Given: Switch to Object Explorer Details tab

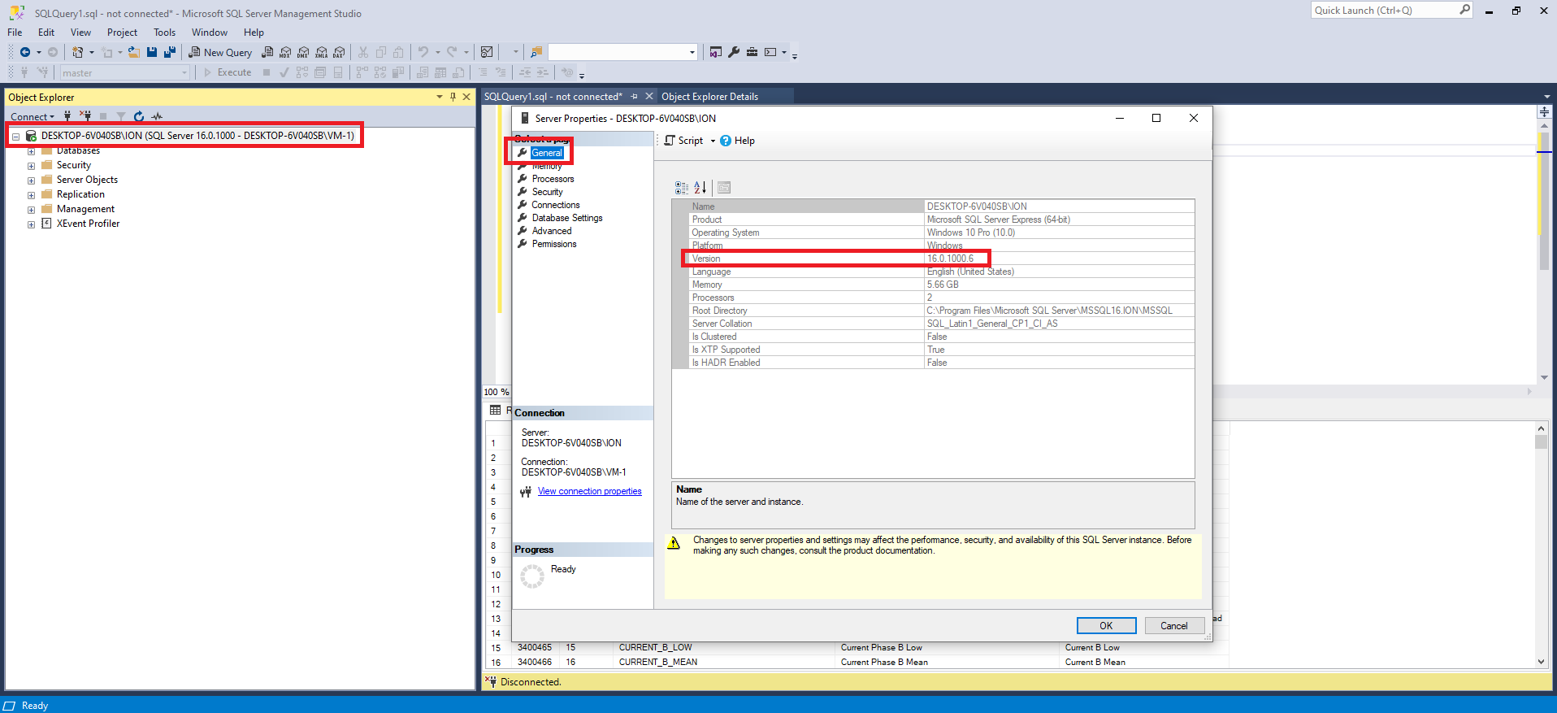Looking at the screenshot, I should coord(709,96).
